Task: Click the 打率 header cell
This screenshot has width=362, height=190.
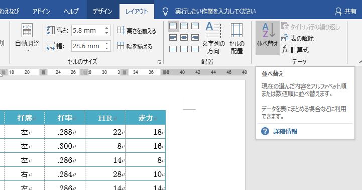Action: [x=65, y=118]
